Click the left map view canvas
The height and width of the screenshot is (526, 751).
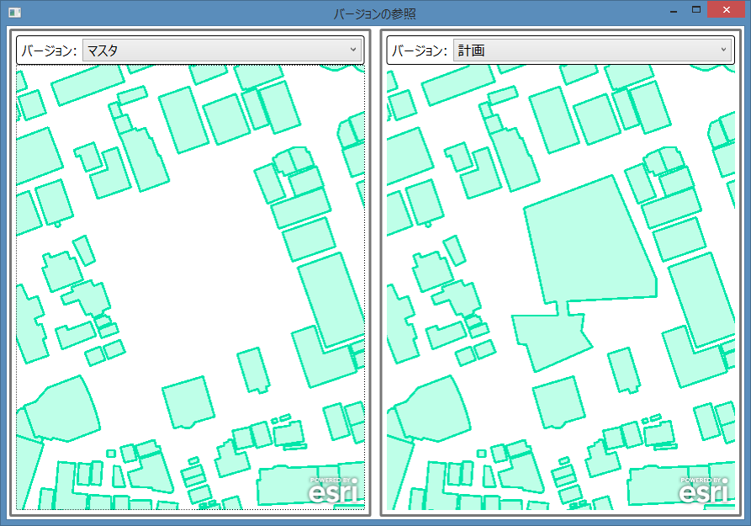pyautogui.click(x=191, y=287)
